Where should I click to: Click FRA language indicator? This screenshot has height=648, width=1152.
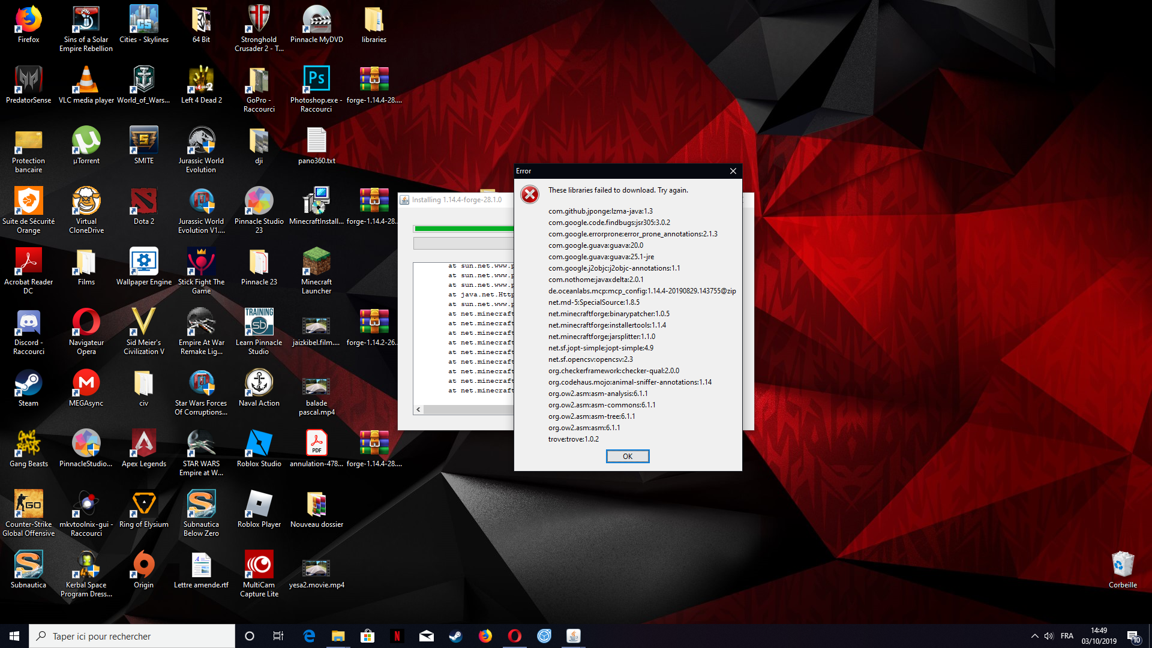click(x=1067, y=636)
